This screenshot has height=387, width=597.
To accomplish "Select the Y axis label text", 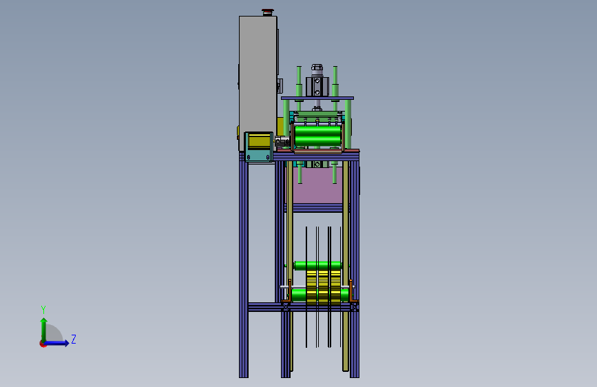I will pyautogui.click(x=43, y=310).
